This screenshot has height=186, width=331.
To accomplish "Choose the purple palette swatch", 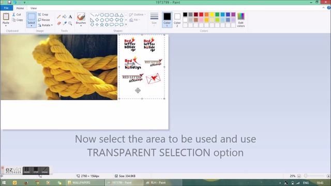I will (x=233, y=14).
